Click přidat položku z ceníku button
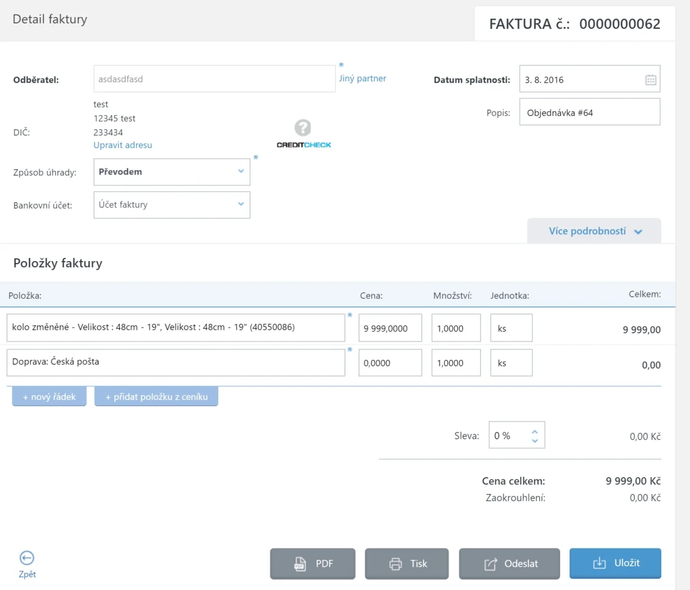This screenshot has height=590, width=690. pos(156,397)
